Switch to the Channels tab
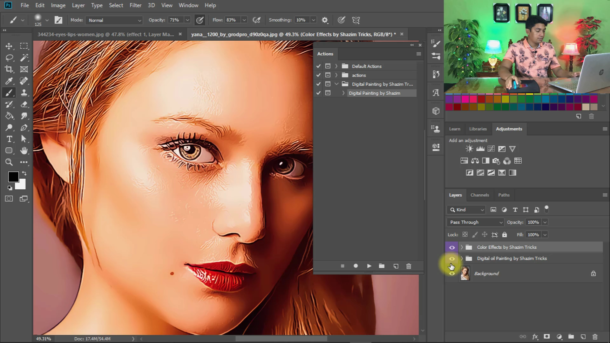Image resolution: width=610 pixels, height=343 pixels. point(480,195)
